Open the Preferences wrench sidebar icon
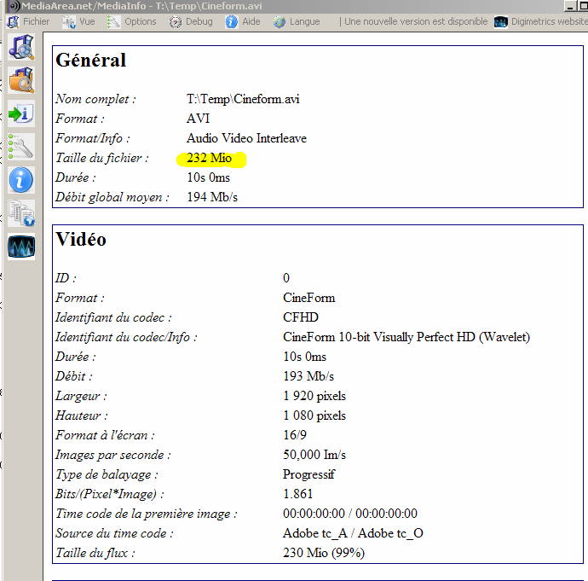This screenshot has width=588, height=581. point(21,147)
